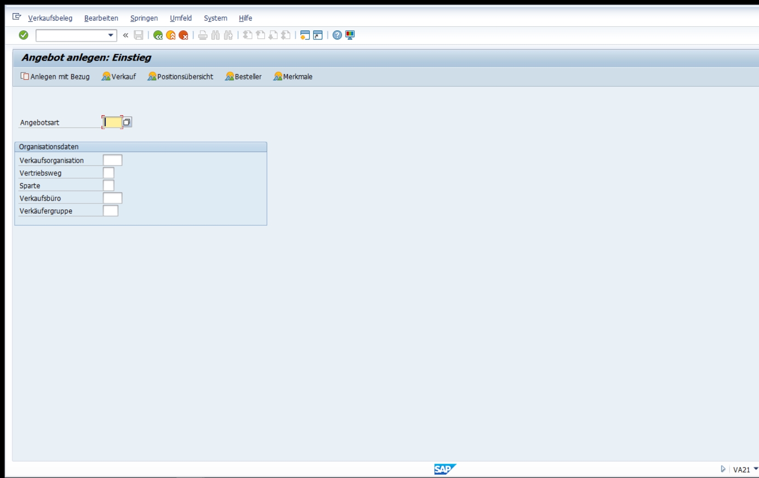Screen dimensions: 759x478
Task: Click the orange Exit icon
Action: (x=171, y=35)
